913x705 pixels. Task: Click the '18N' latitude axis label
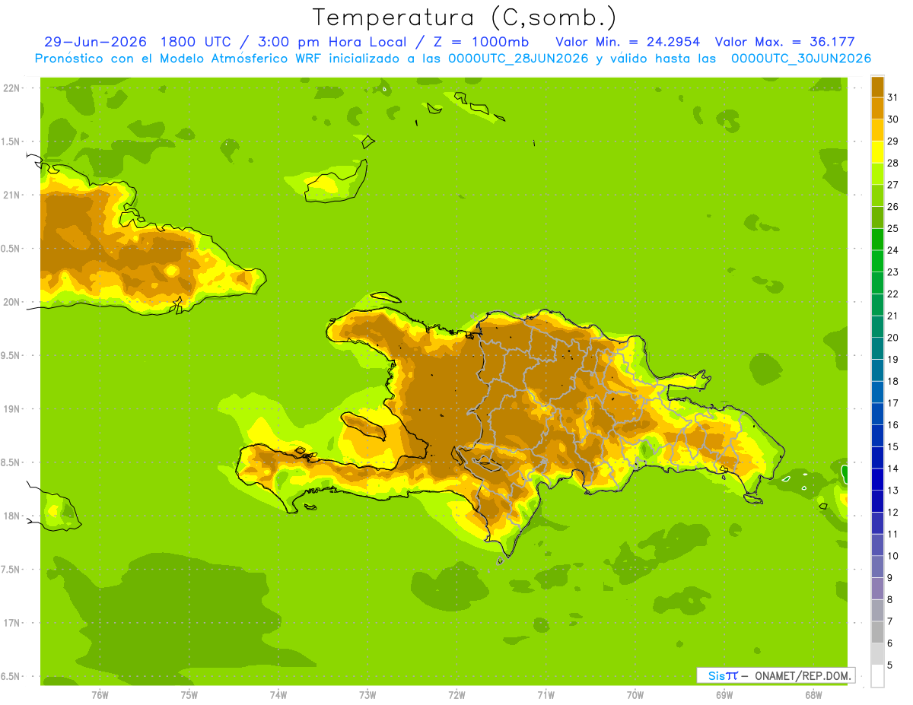11,516
